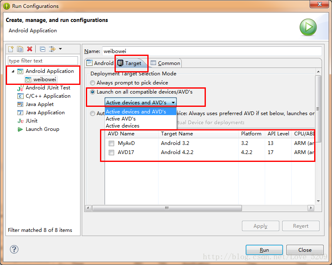The height and width of the screenshot is (265, 332).
Task: Select Launch on all compatible devices/AVD's
Action: point(93,92)
